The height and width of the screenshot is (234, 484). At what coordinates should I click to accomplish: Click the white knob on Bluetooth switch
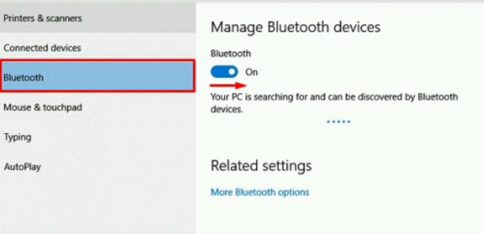click(232, 72)
